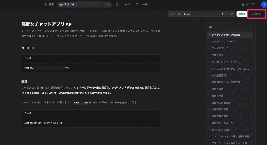Open the ツール (Tools) tab
This screenshot has width=267, height=145.
142,5
